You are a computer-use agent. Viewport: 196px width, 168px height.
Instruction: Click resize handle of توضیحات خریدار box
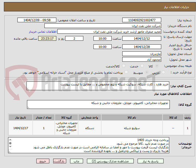pyautogui.click(x=10, y=152)
